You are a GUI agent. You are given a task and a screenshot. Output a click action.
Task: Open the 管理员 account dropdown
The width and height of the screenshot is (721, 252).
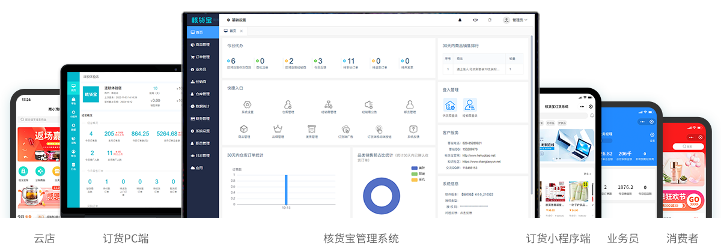516,20
